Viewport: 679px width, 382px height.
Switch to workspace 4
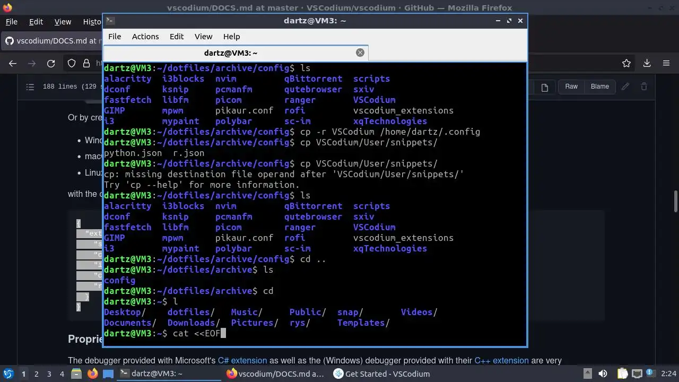(x=62, y=374)
